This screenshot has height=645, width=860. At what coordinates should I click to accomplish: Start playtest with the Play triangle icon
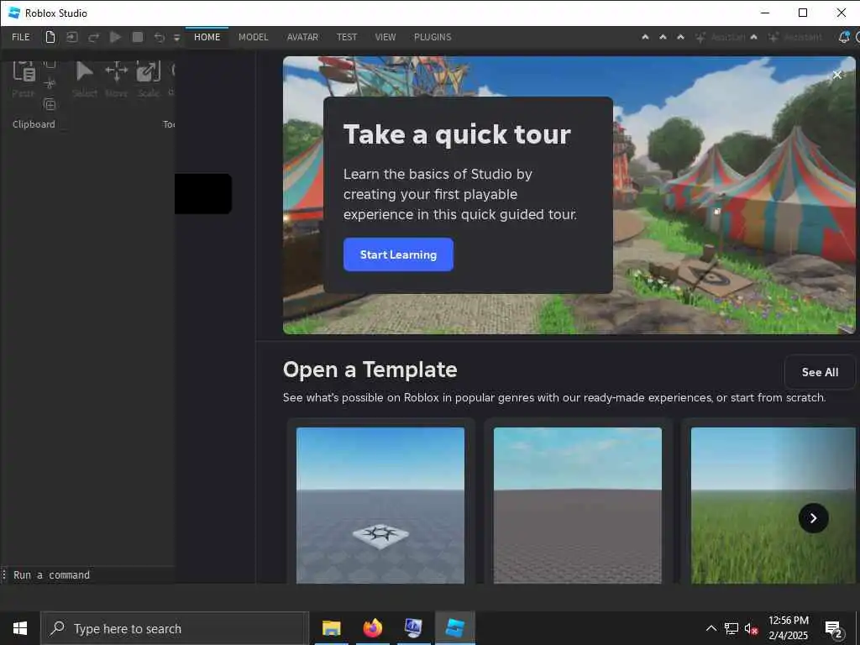coord(115,37)
